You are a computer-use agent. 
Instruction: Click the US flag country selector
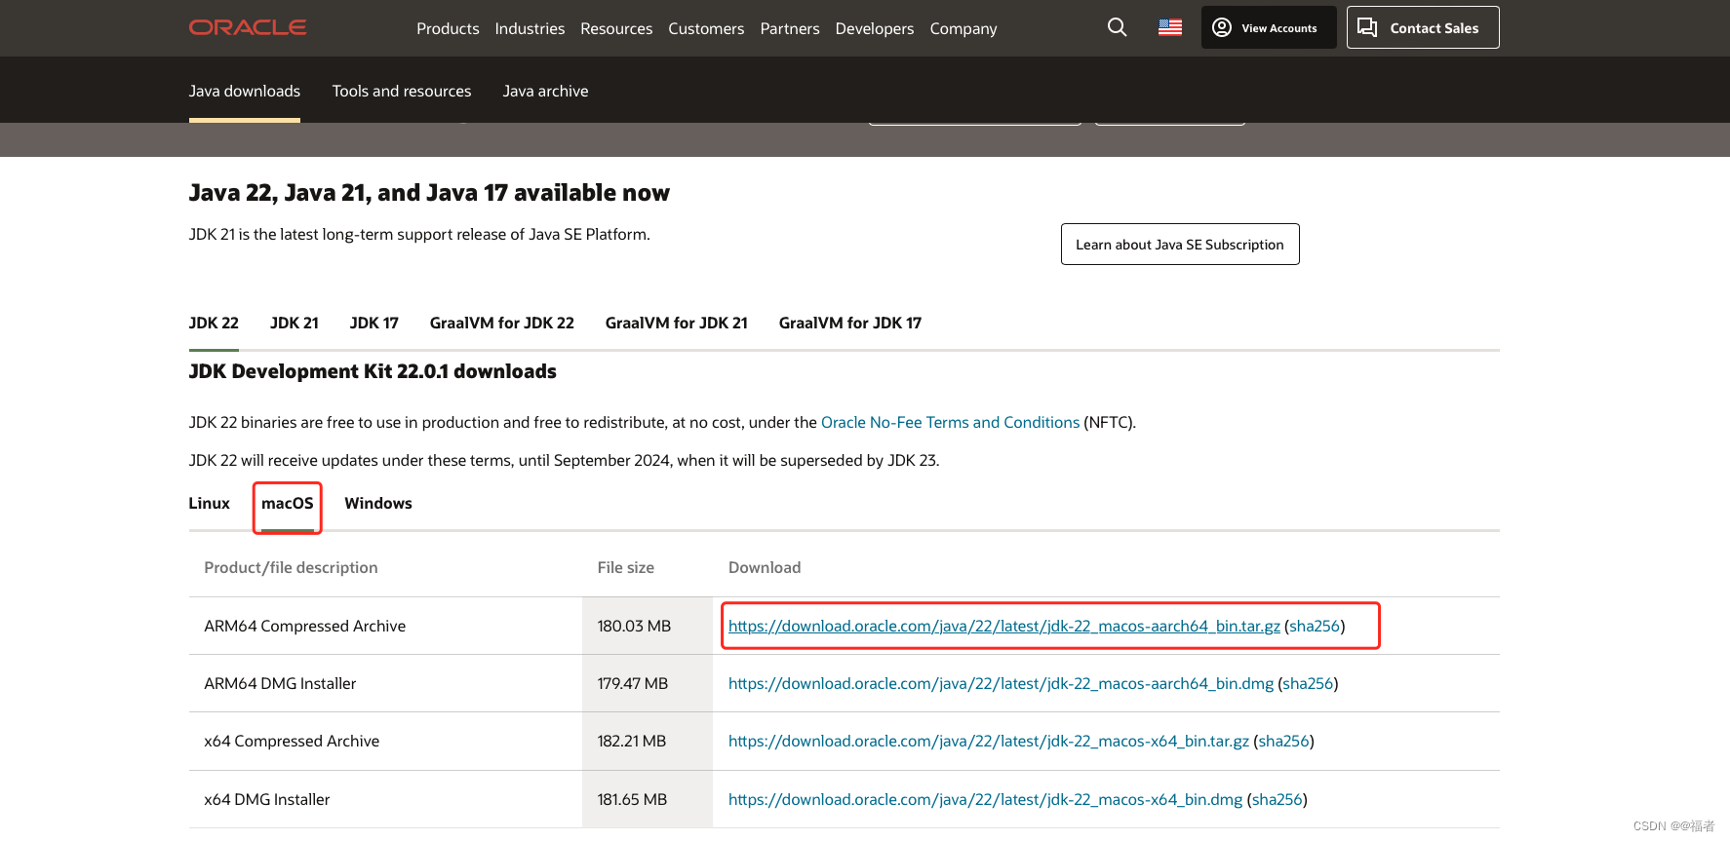[x=1170, y=27]
